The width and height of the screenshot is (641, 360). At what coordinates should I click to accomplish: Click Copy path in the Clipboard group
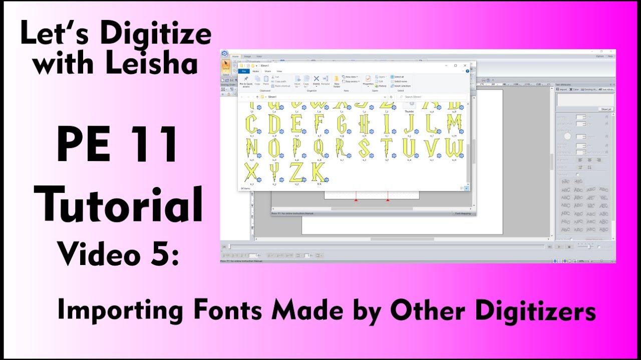tap(278, 81)
